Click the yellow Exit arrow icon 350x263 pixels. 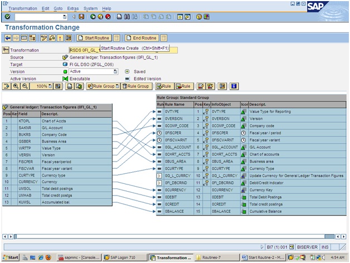click(100, 17)
